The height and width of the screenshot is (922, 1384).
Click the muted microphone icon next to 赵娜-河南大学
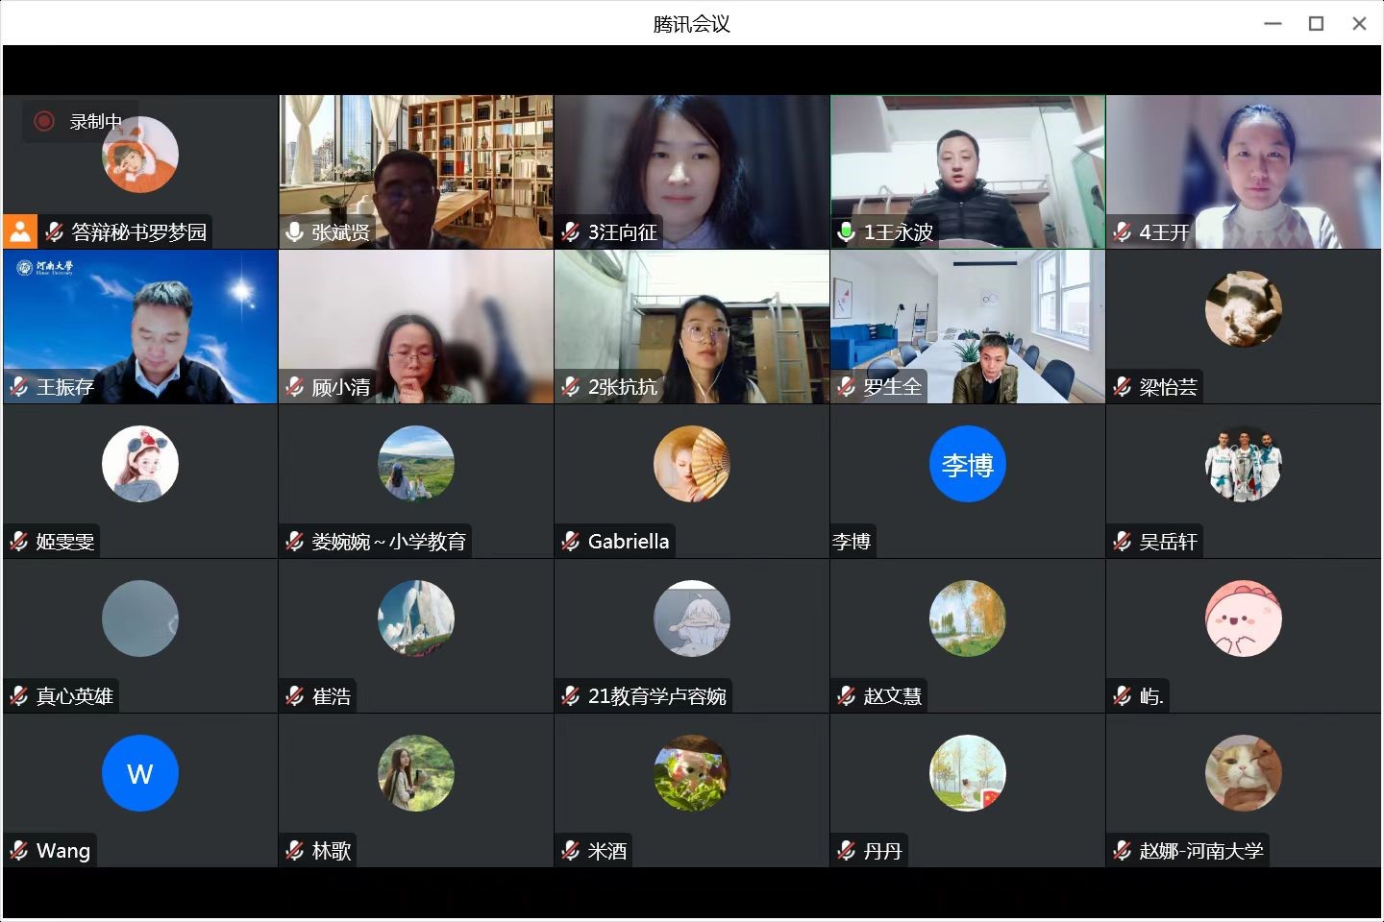pos(1123,851)
